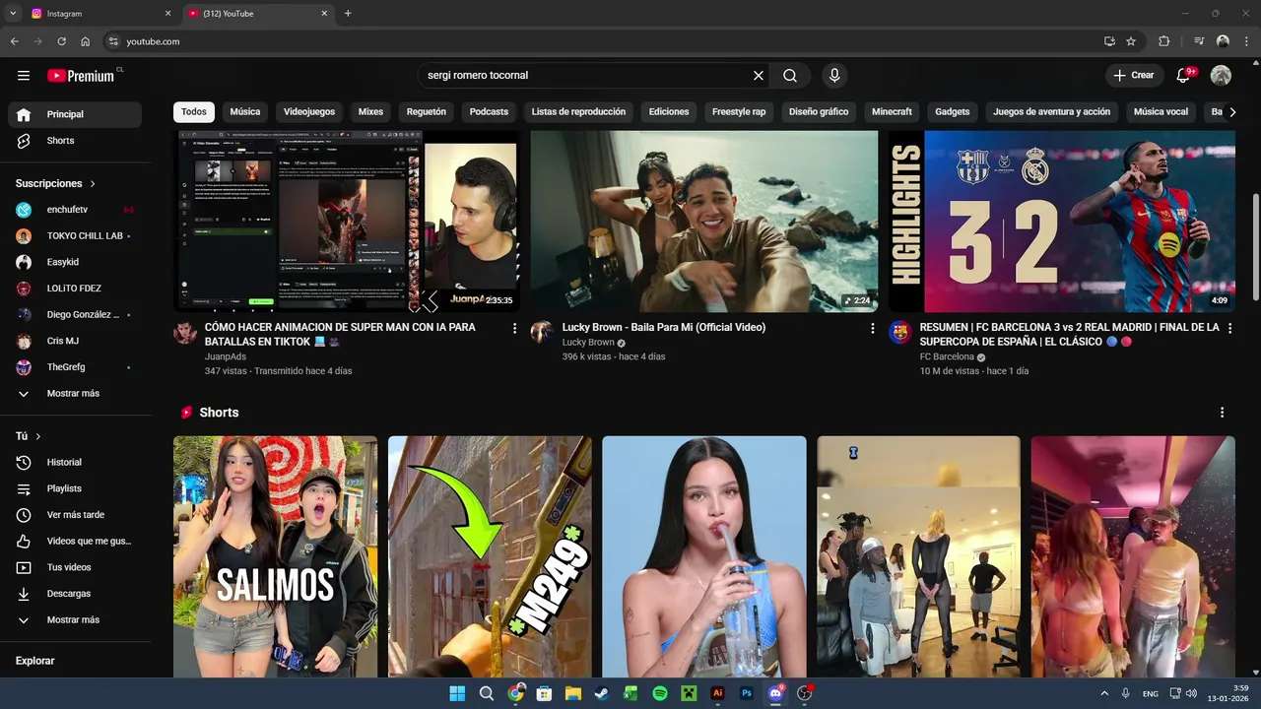Open Shorts in the sidebar
The width and height of the screenshot is (1261, 709).
tap(75, 141)
